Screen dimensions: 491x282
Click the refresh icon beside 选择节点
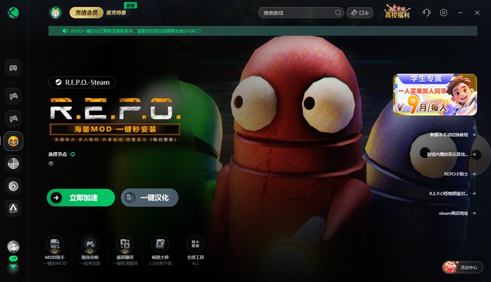point(72,154)
